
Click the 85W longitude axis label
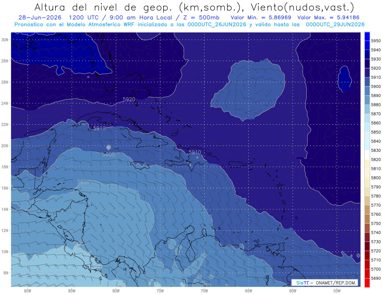pos(72,291)
